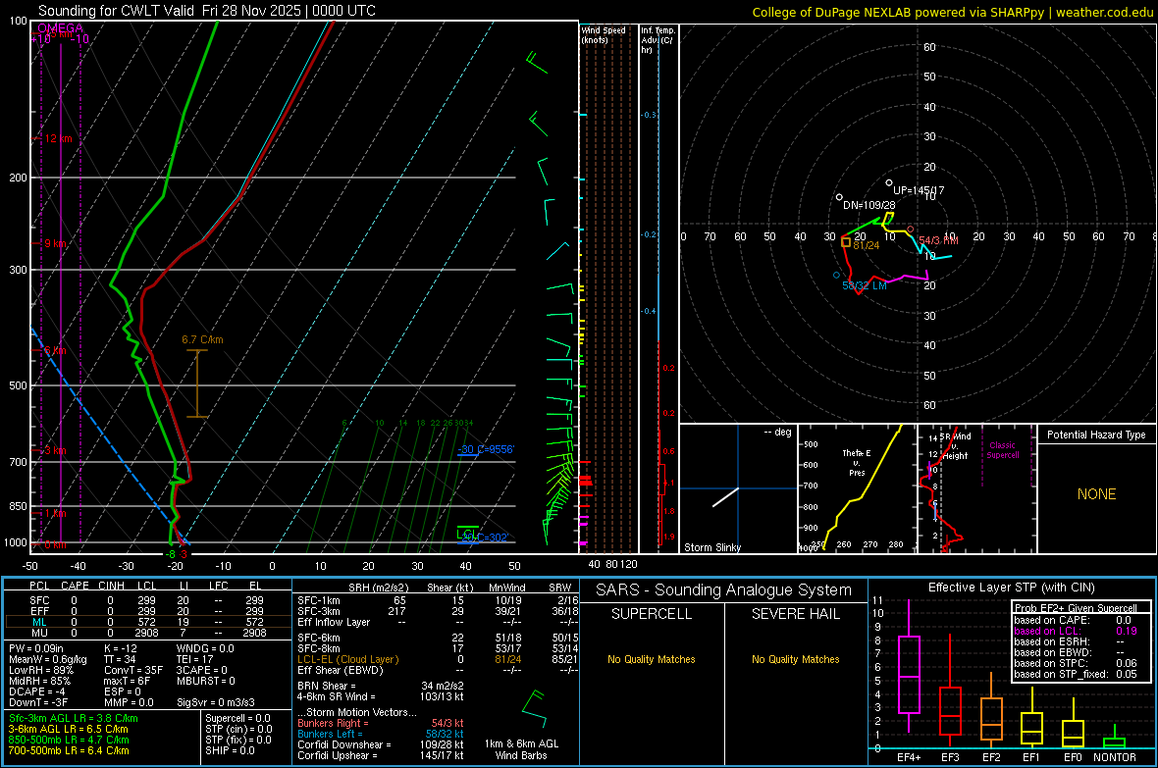Click the MeanW = 0.6g/kg value

48,659
